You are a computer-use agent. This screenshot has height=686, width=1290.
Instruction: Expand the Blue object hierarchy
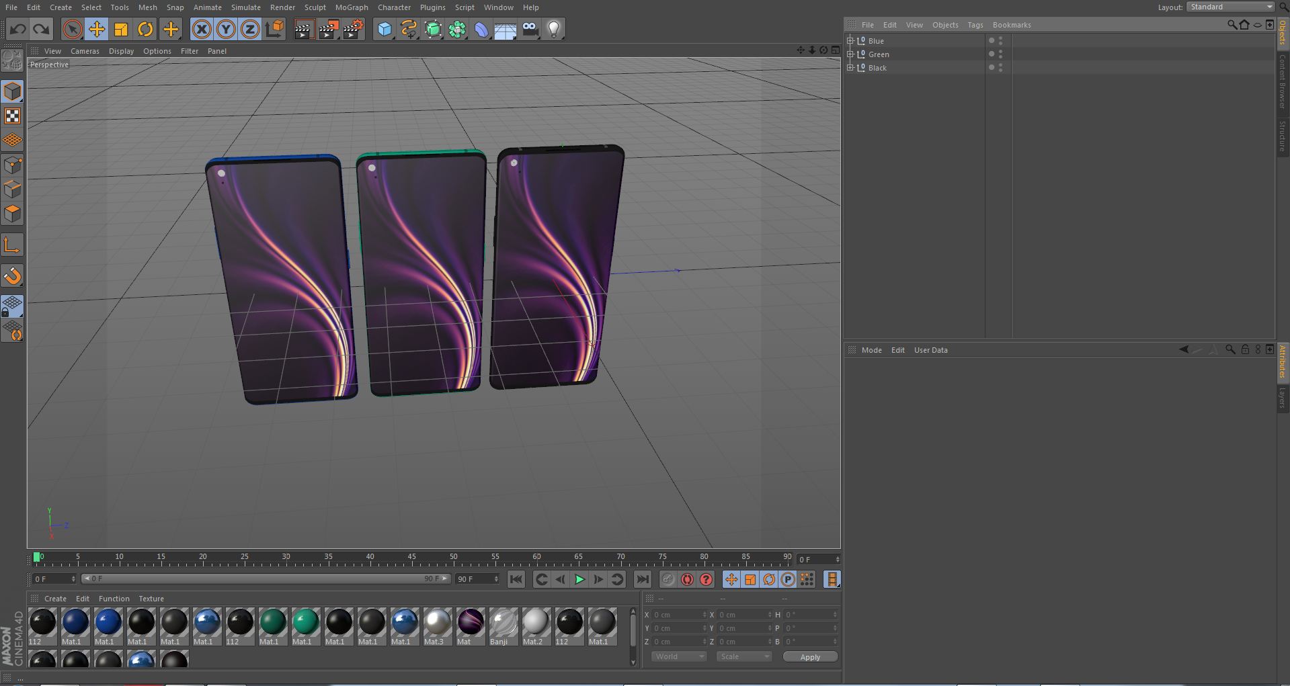click(850, 40)
